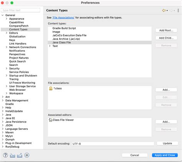The image size is (182, 162).
Task: Click the Add Root... button
Action: click(166, 30)
